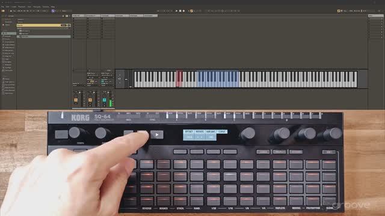Toggle the yellow draw mode pencil button

point(339,11)
